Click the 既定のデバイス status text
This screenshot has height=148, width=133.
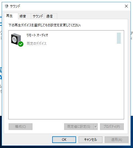[37, 44]
